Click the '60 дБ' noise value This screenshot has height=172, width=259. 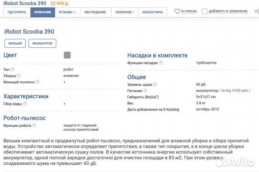tap(201, 84)
